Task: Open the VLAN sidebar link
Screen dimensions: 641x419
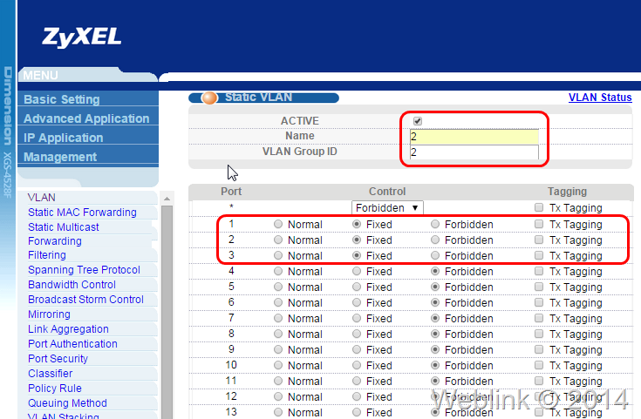Action: tap(42, 197)
